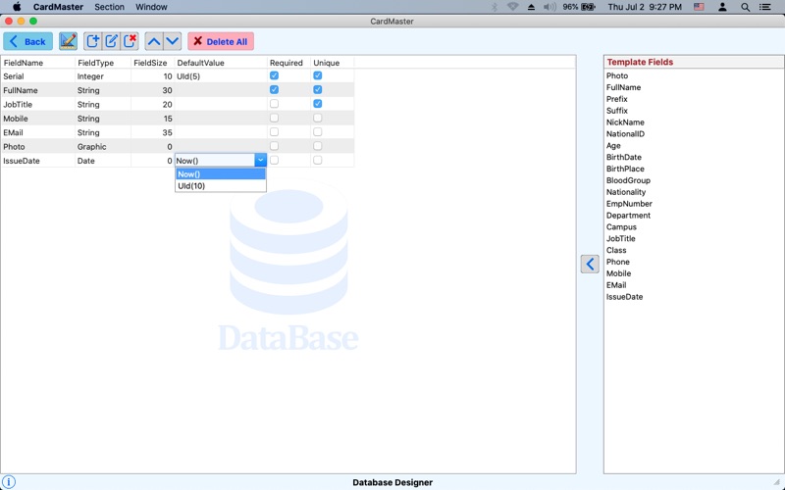This screenshot has height=490, width=785.
Task: Open Spotlight search in the menu bar
Action: pos(745,7)
